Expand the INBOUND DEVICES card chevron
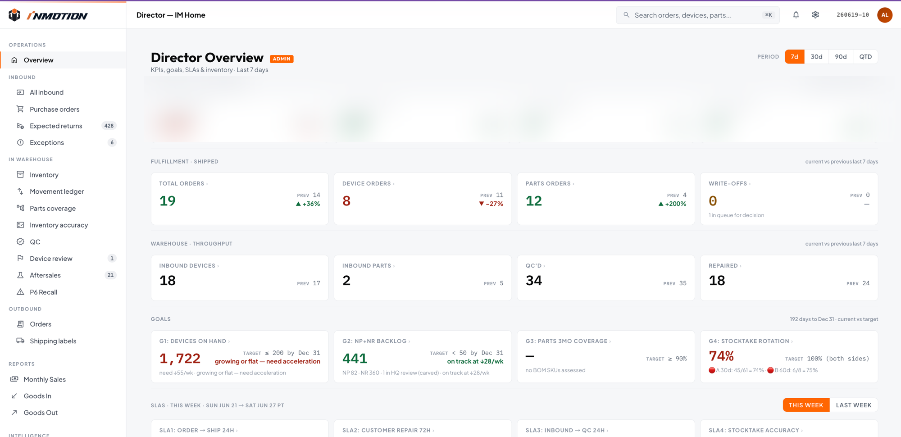Viewport: 901px width, 437px height. point(218,266)
